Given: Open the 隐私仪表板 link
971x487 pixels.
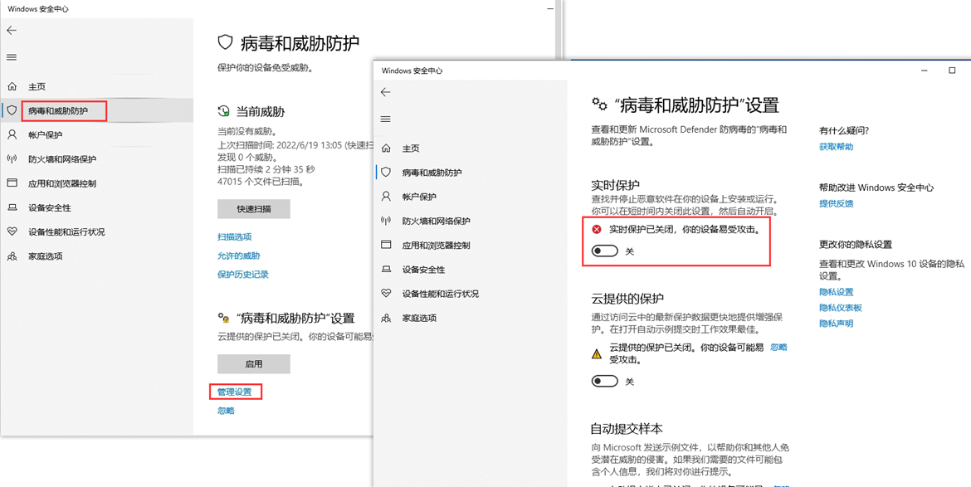Looking at the screenshot, I should point(841,308).
